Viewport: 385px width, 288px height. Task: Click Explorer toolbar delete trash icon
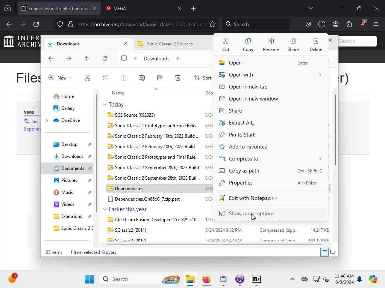click(178, 78)
